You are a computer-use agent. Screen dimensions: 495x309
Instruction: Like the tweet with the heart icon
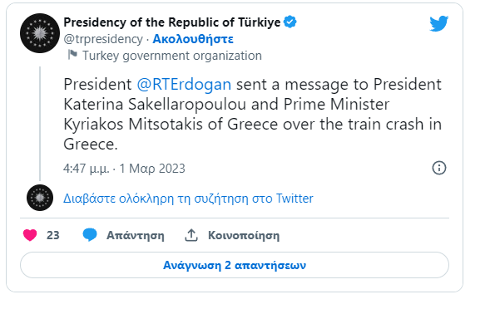click(x=30, y=235)
